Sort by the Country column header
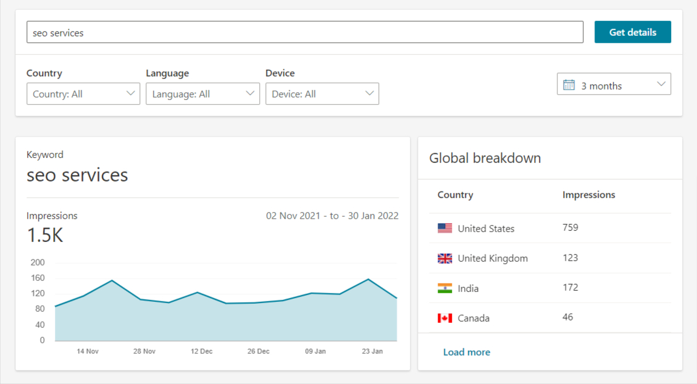The width and height of the screenshot is (697, 384). tap(455, 194)
